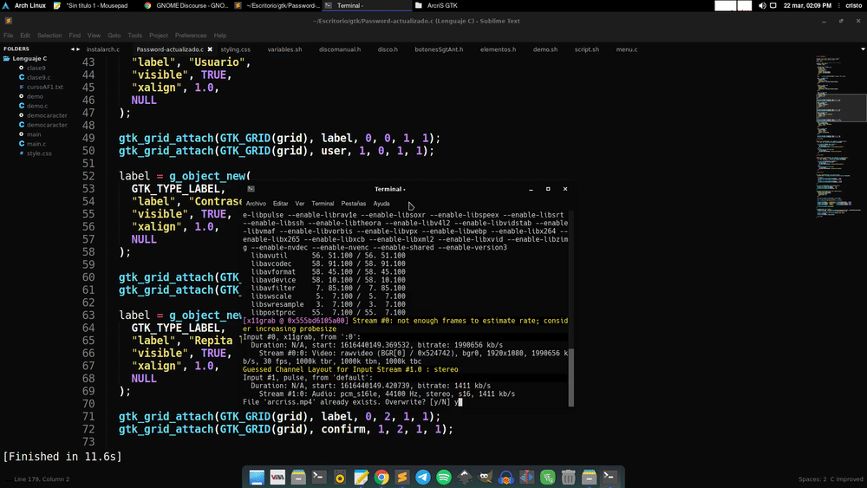This screenshot has height=488, width=867.
Task: Switch to the discomanual.h tab
Action: [340, 49]
